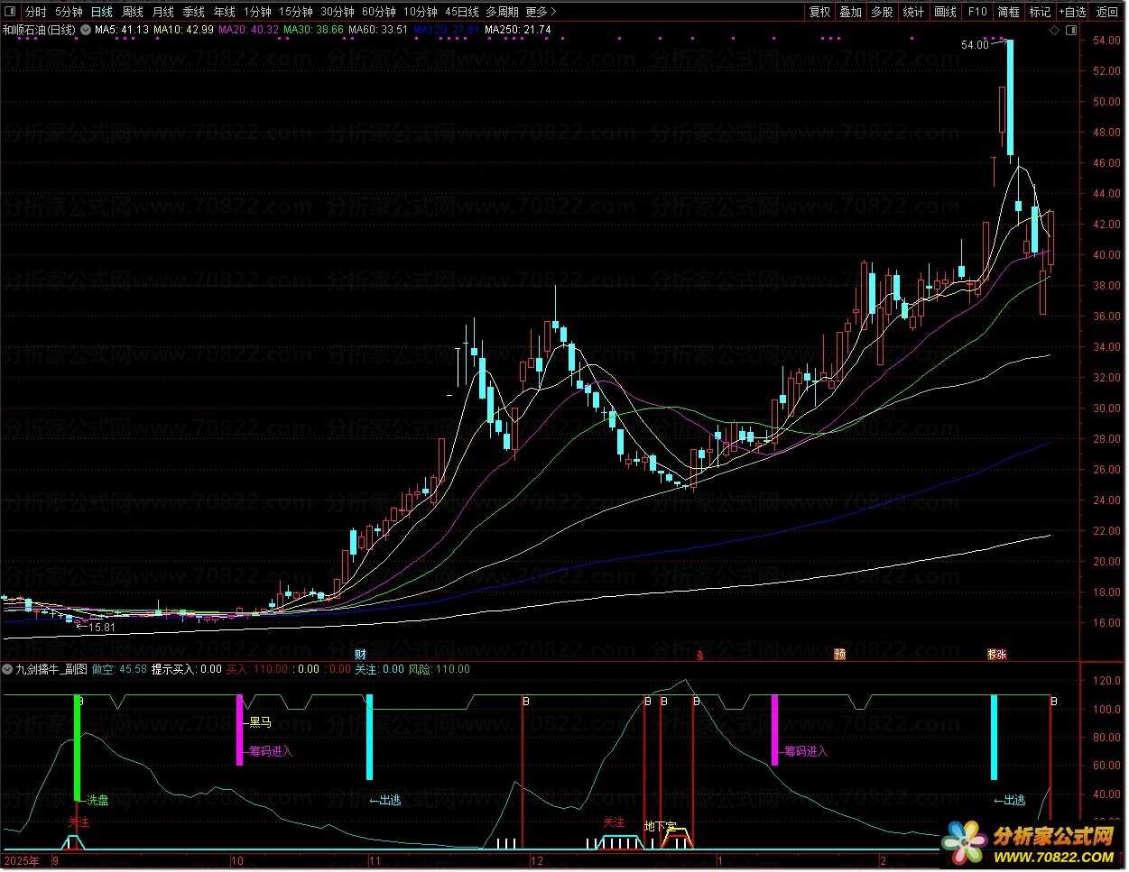Click the magenta 筹码进入 bar near October
The height and width of the screenshot is (872, 1129).
[x=239, y=730]
